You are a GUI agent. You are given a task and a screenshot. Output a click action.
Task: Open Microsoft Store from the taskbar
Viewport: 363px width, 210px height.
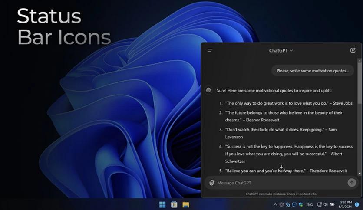pyautogui.click(x=174, y=205)
